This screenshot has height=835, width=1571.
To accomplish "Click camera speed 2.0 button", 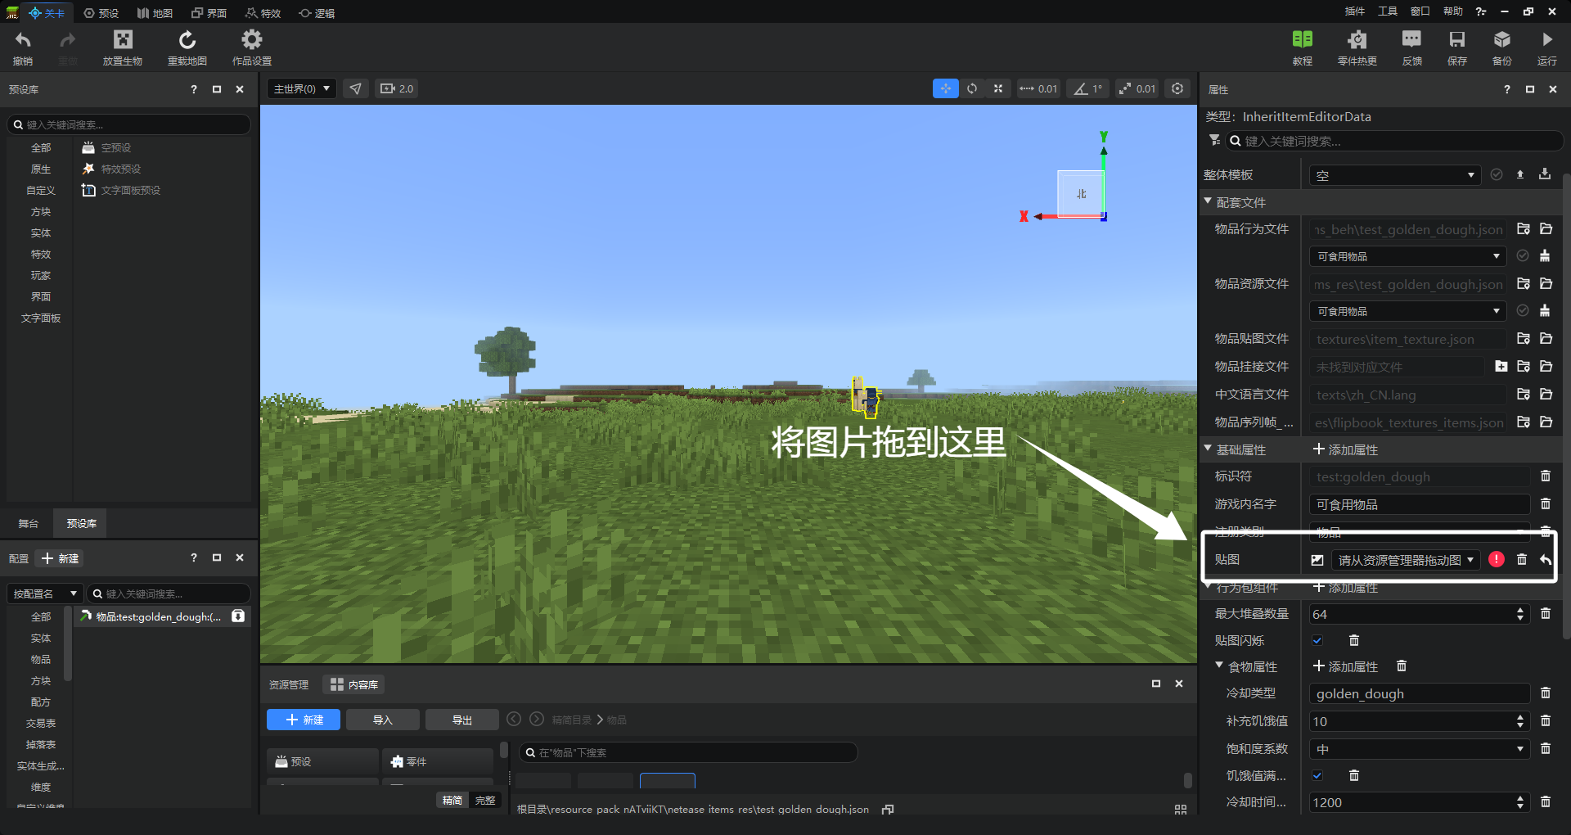I will pos(397,88).
